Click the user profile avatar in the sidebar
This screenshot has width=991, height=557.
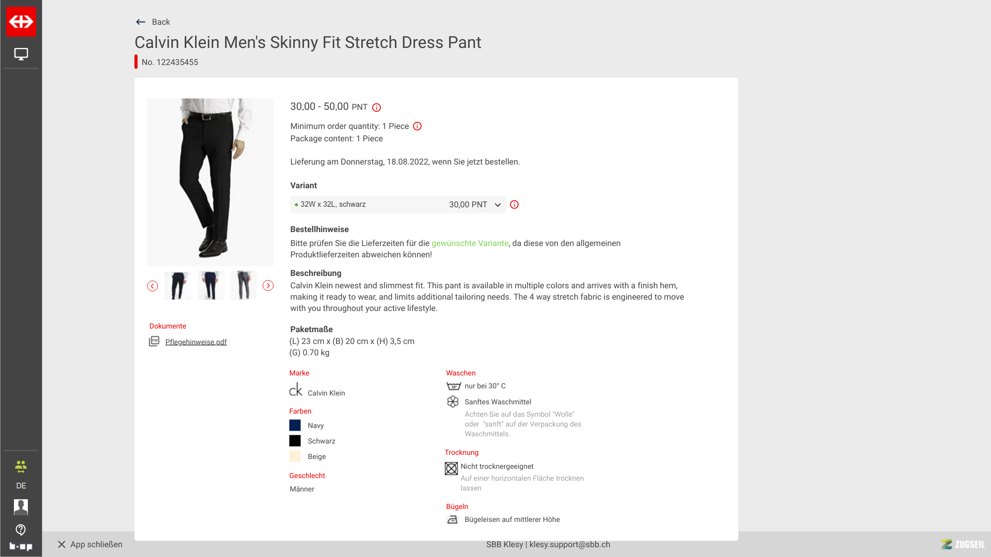(21, 507)
